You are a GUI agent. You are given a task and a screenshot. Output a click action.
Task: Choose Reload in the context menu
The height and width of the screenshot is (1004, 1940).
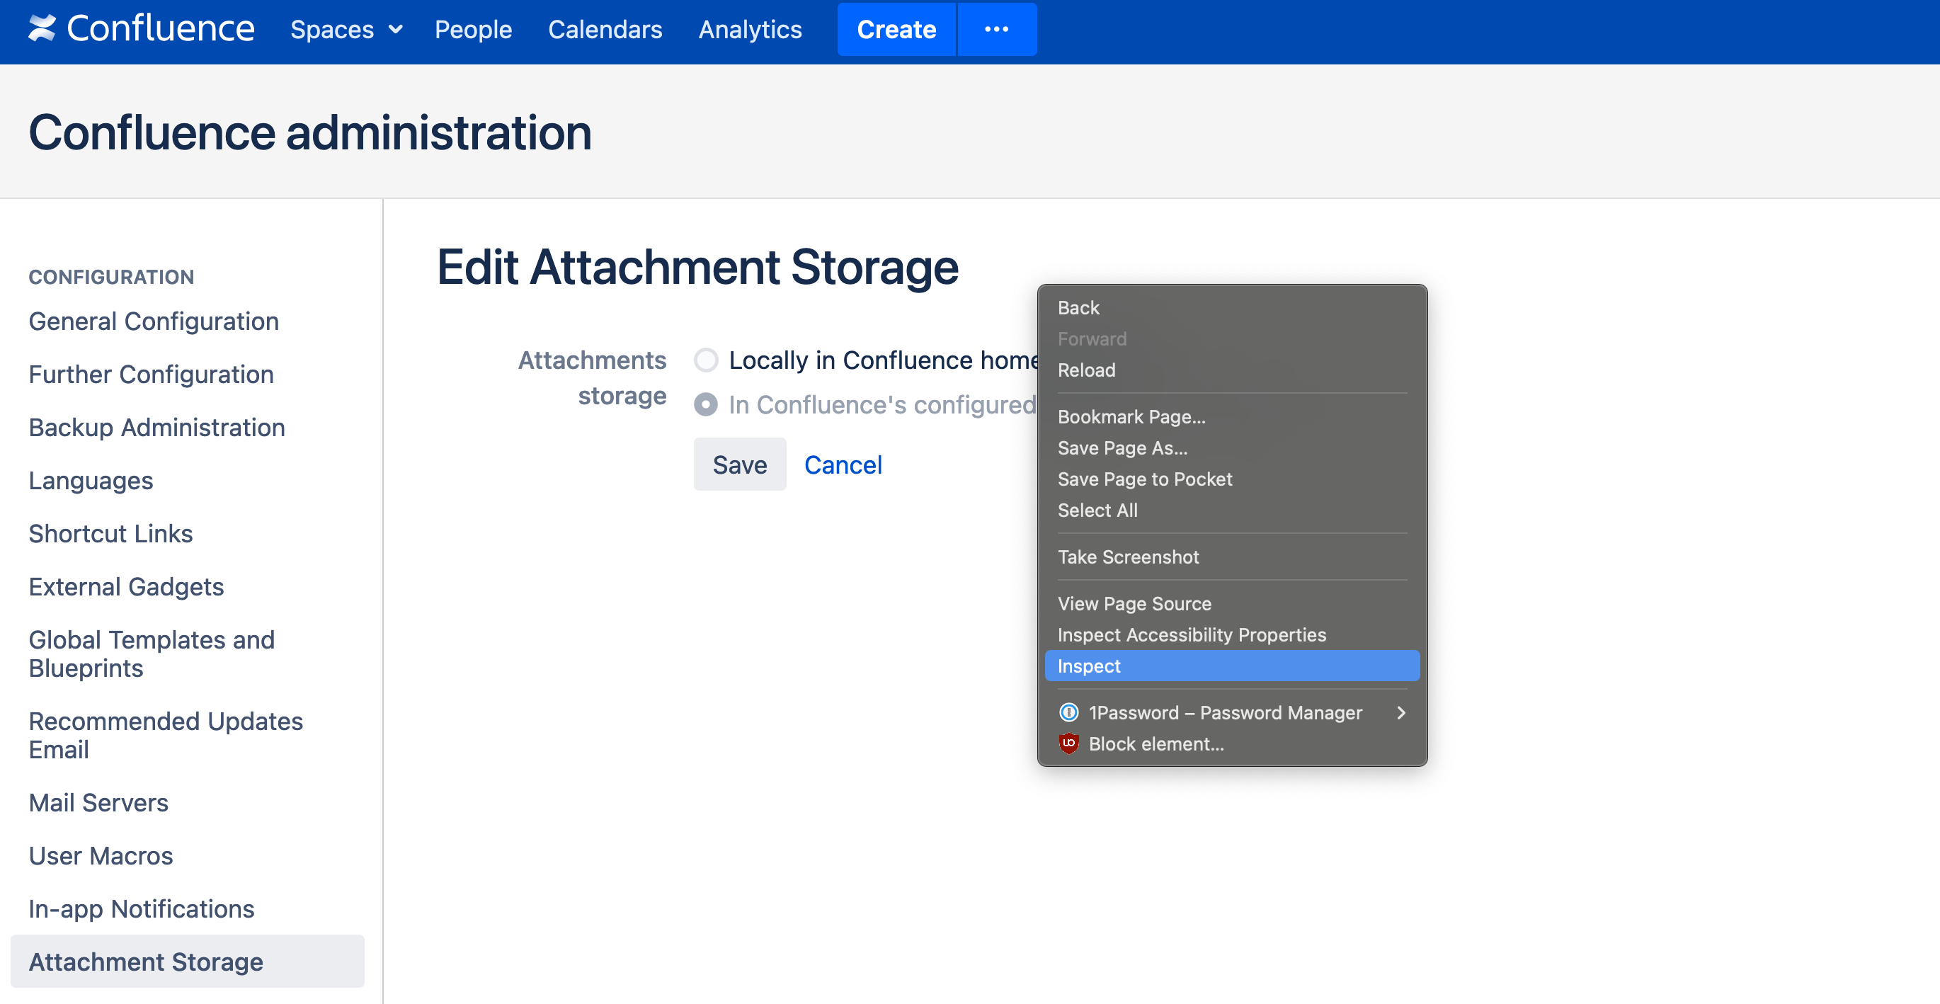[x=1086, y=370]
